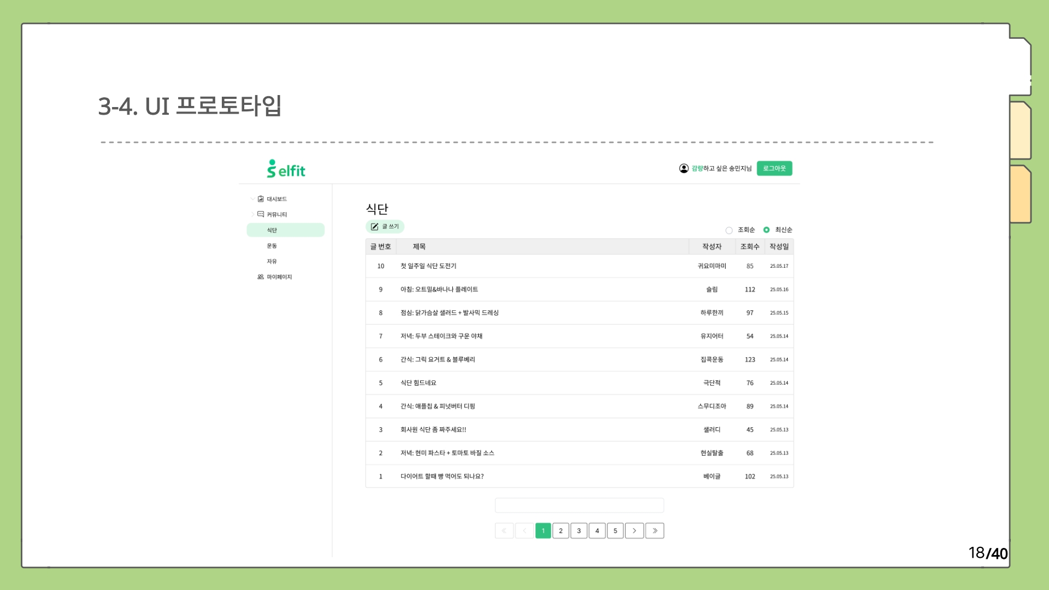
Task: Click the search input field above pagination
Action: click(579, 505)
